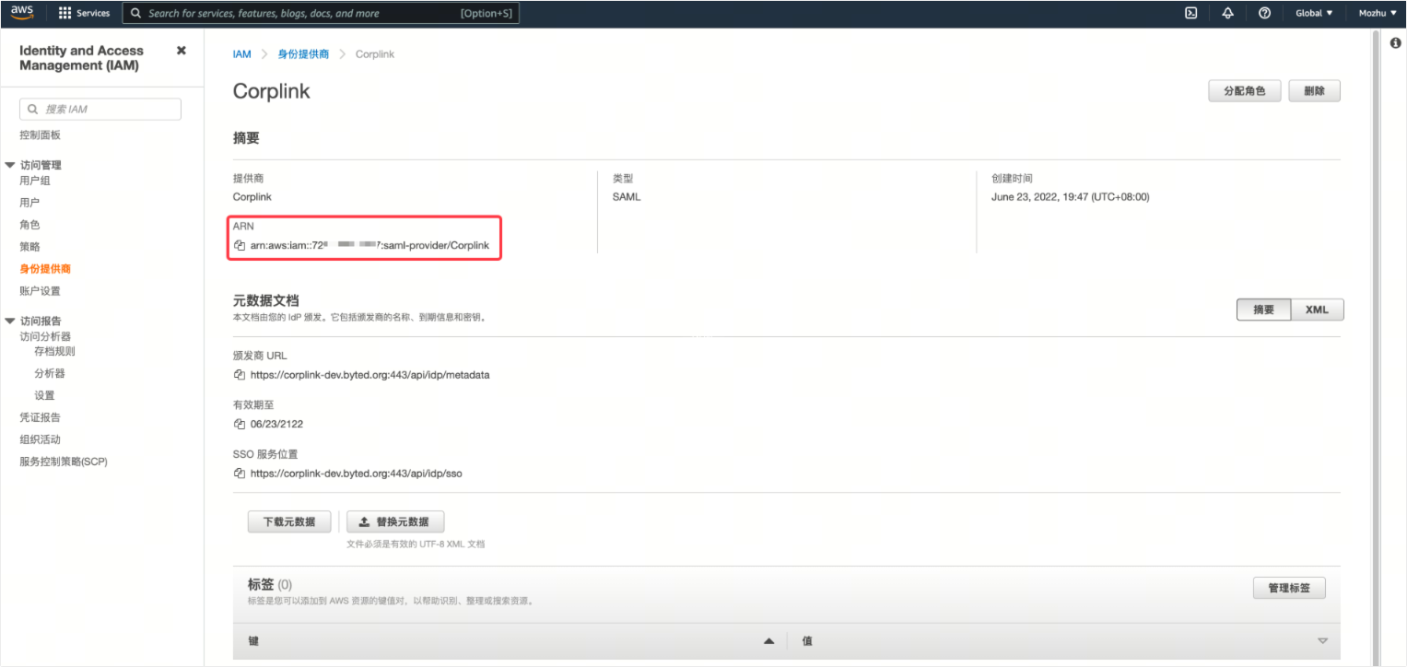Go to 身份提供商 breadcrumb link
The height and width of the screenshot is (667, 1407).
click(303, 54)
